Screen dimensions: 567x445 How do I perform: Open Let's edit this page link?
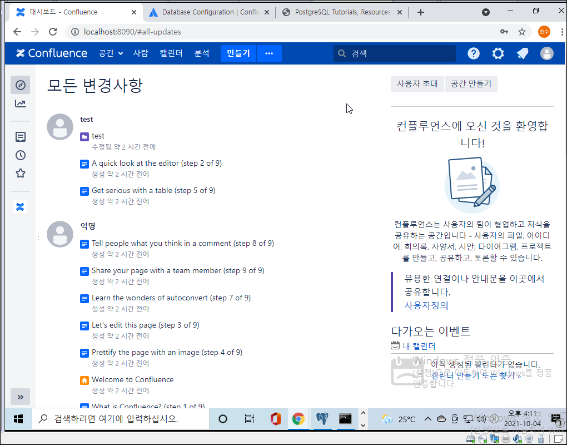tap(146, 325)
